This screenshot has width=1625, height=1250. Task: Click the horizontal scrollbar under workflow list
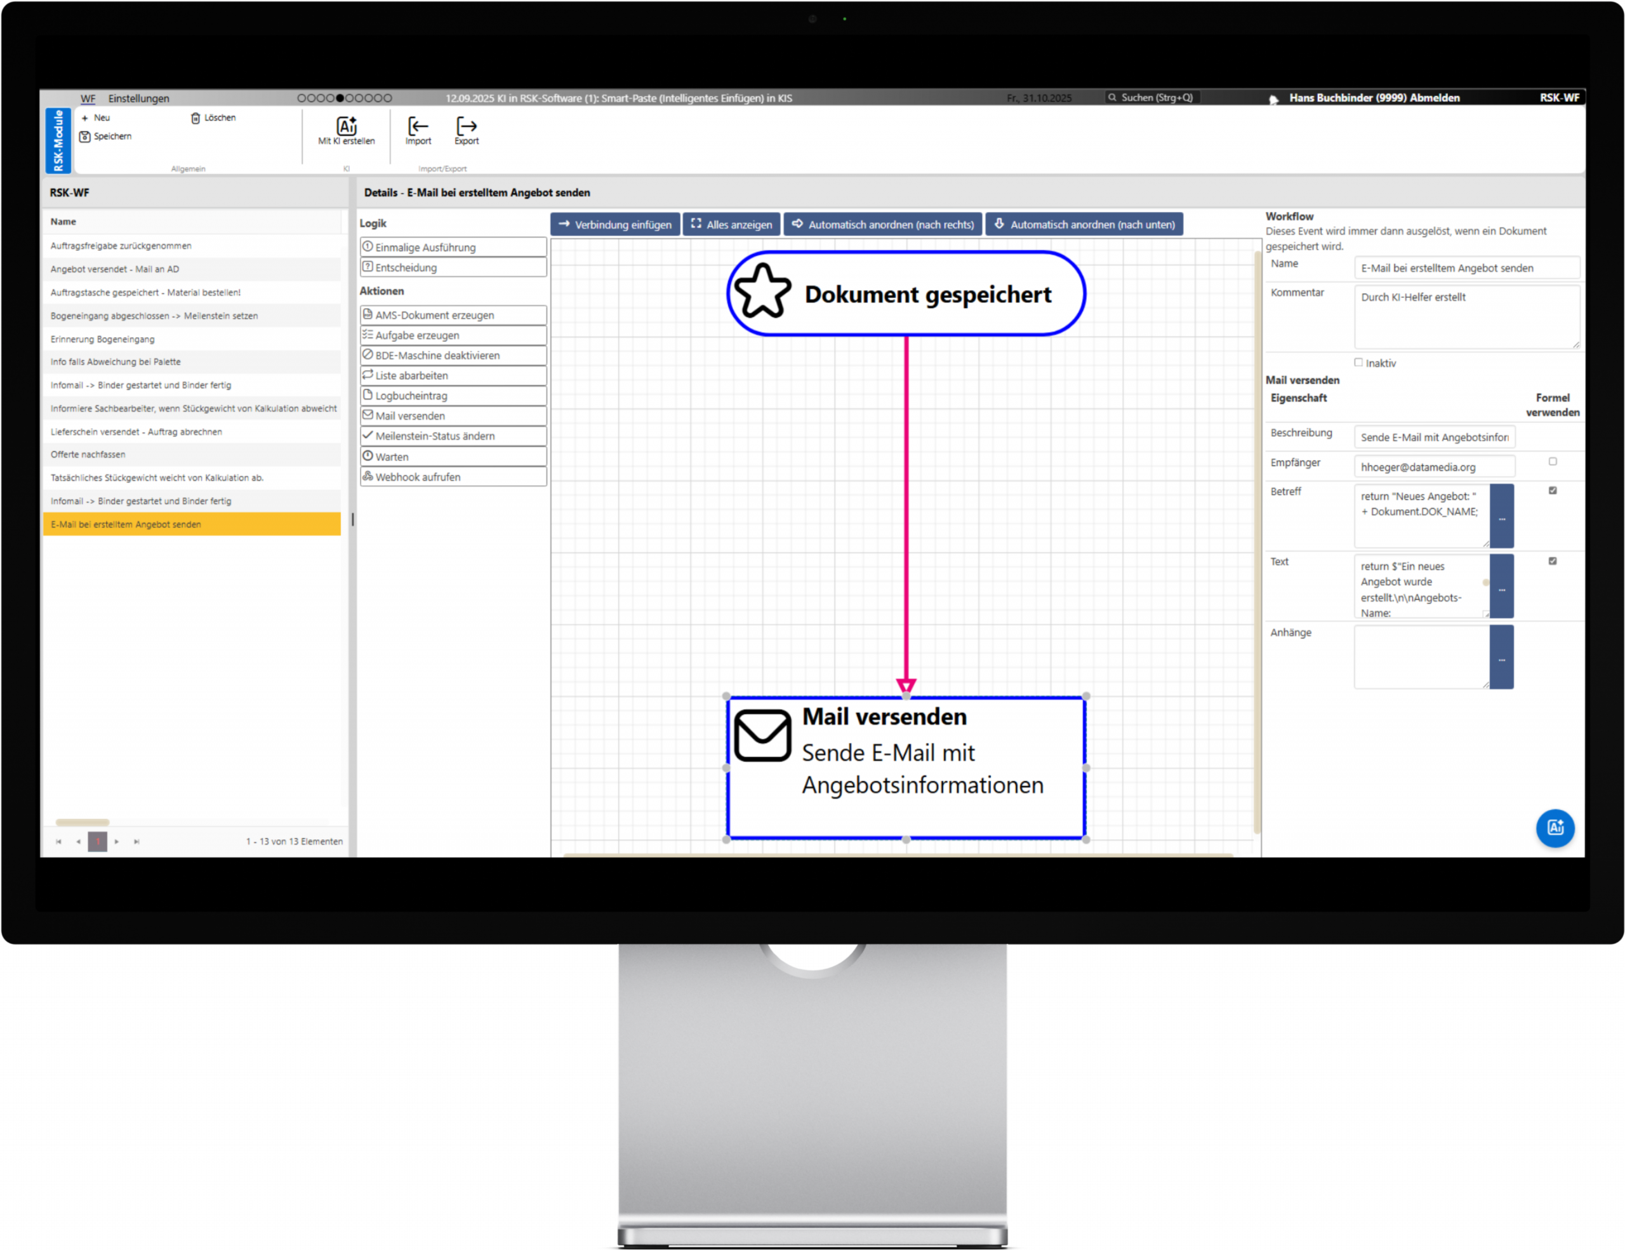tap(83, 822)
